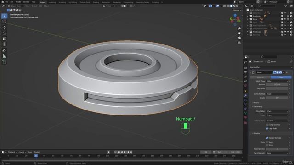Toggle Bevel modifier render camera
294x165 pixels.
point(280,72)
